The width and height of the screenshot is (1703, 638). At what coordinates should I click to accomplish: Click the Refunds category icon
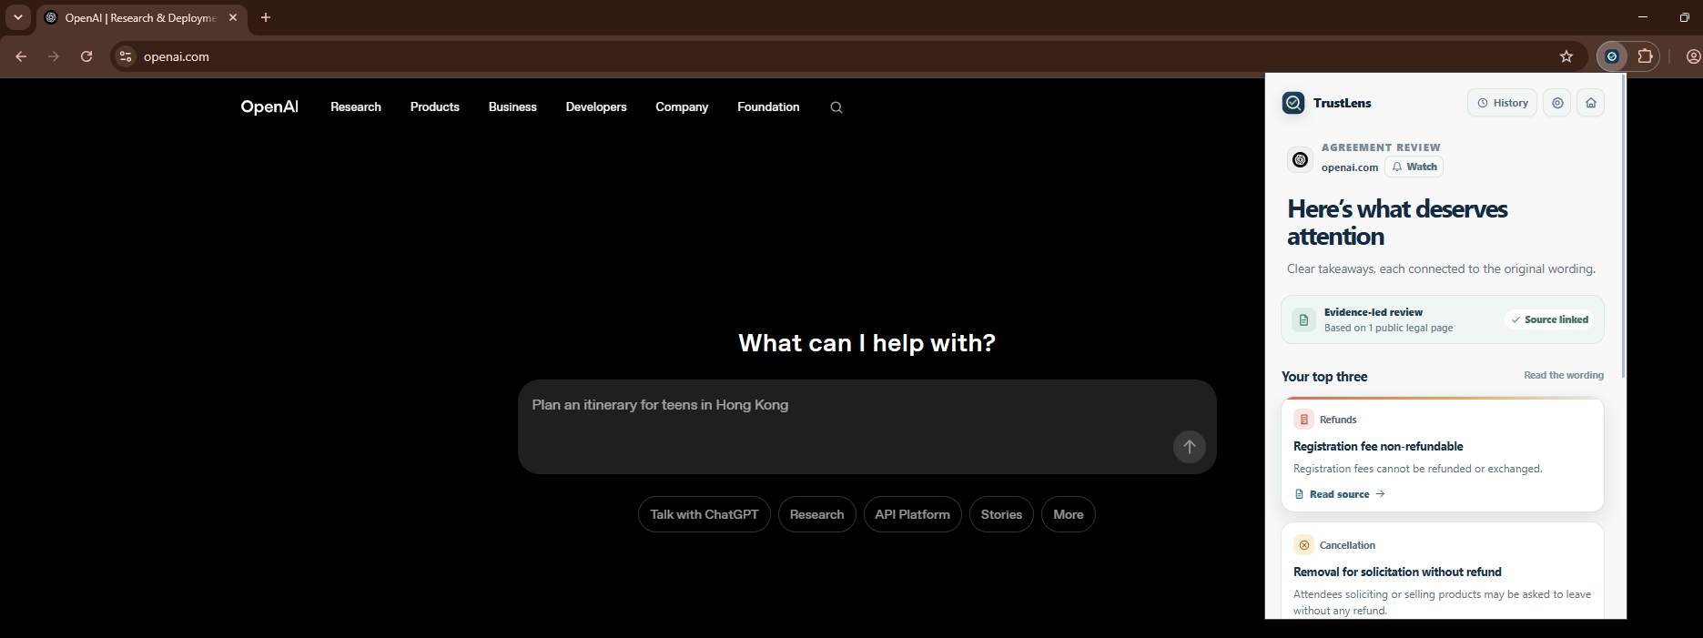pyautogui.click(x=1303, y=420)
